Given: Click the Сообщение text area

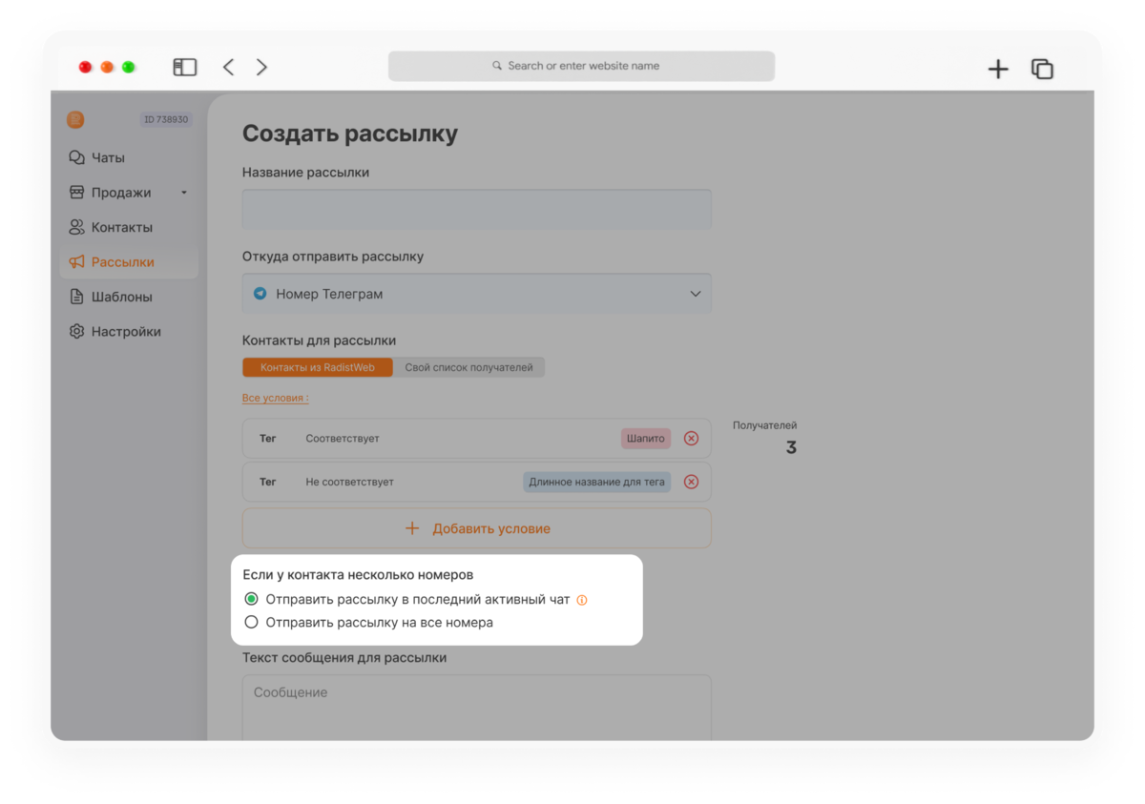Looking at the screenshot, I should pos(477,708).
